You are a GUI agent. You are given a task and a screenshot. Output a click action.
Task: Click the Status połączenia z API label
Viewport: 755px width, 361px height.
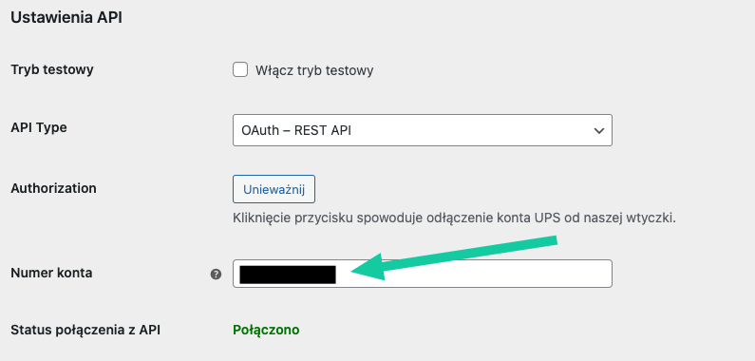(x=85, y=331)
